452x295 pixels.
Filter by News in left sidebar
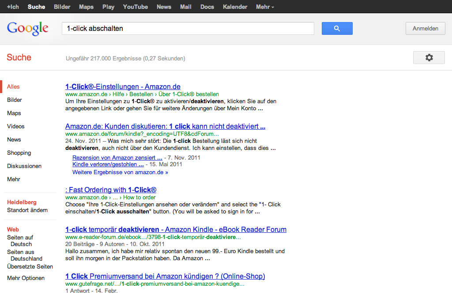click(14, 140)
